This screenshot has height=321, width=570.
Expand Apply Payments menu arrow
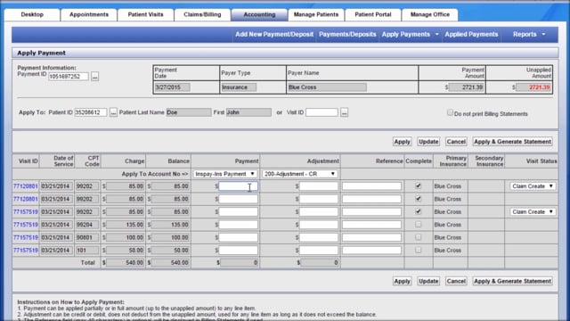click(x=437, y=34)
